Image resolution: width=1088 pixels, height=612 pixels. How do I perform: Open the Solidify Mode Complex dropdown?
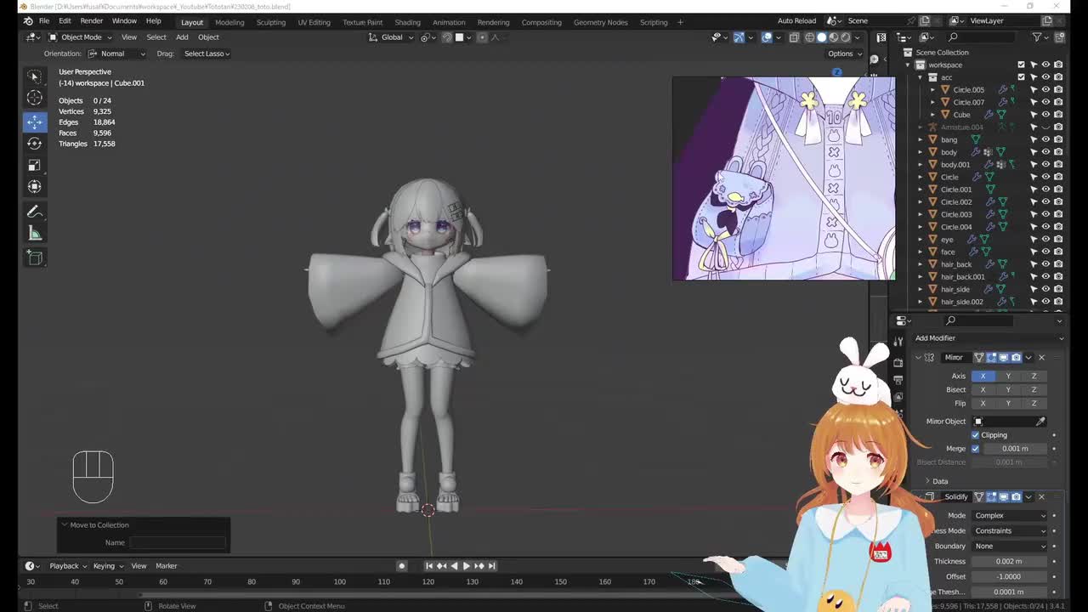click(1010, 516)
